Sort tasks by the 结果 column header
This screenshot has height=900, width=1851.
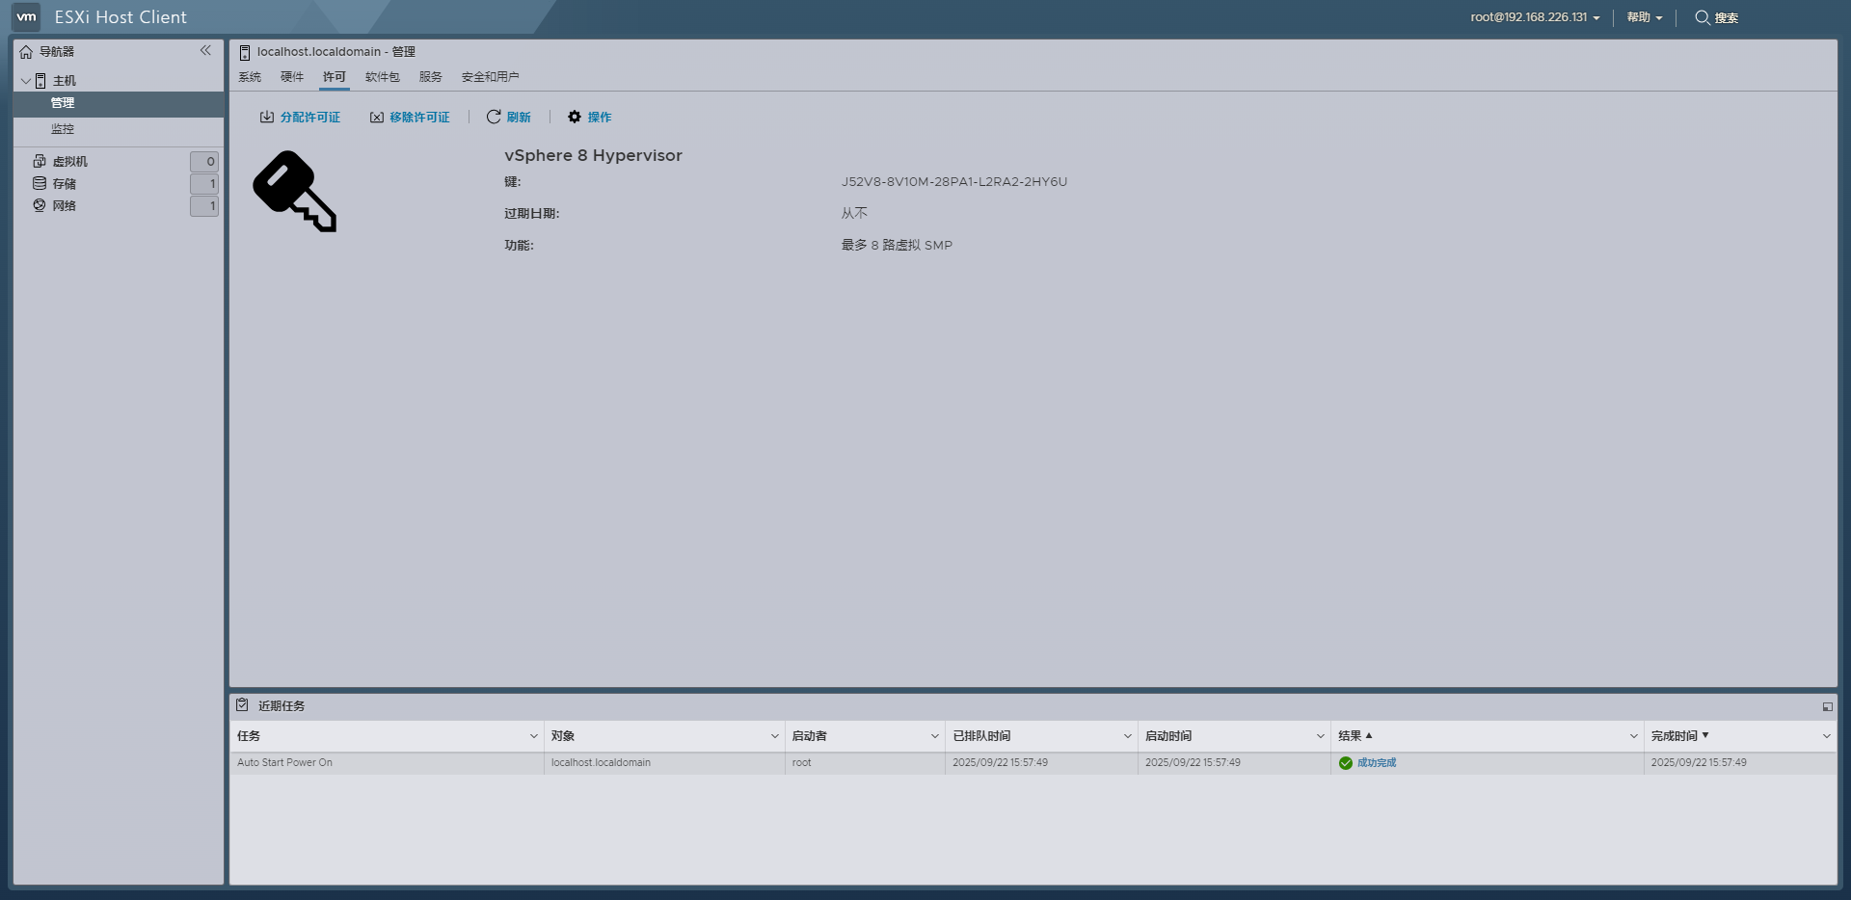(1355, 735)
